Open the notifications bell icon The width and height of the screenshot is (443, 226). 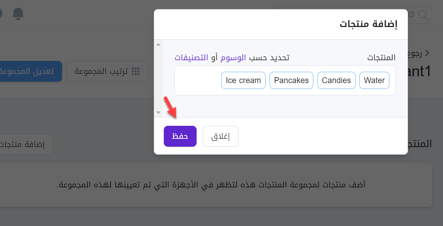click(x=18, y=14)
